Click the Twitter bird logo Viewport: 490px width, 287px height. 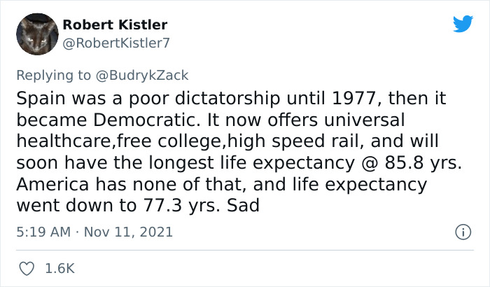click(x=463, y=24)
